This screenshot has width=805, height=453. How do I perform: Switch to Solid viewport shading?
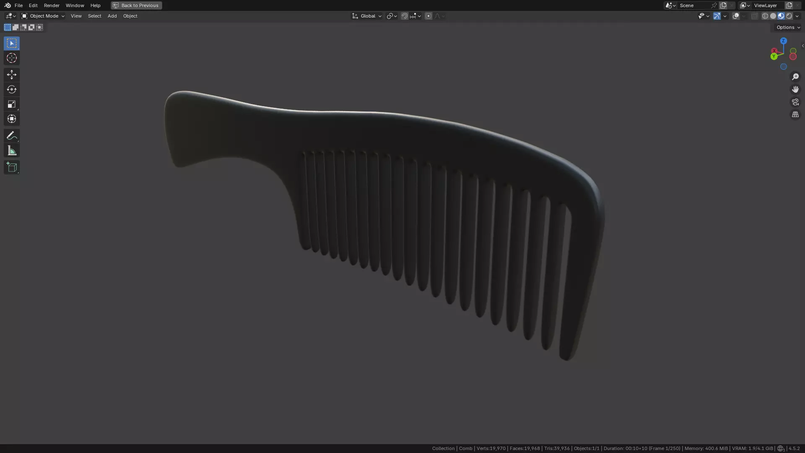click(773, 16)
